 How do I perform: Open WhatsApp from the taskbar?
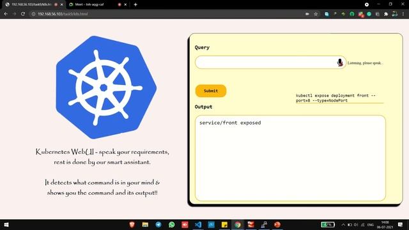pos(172,224)
